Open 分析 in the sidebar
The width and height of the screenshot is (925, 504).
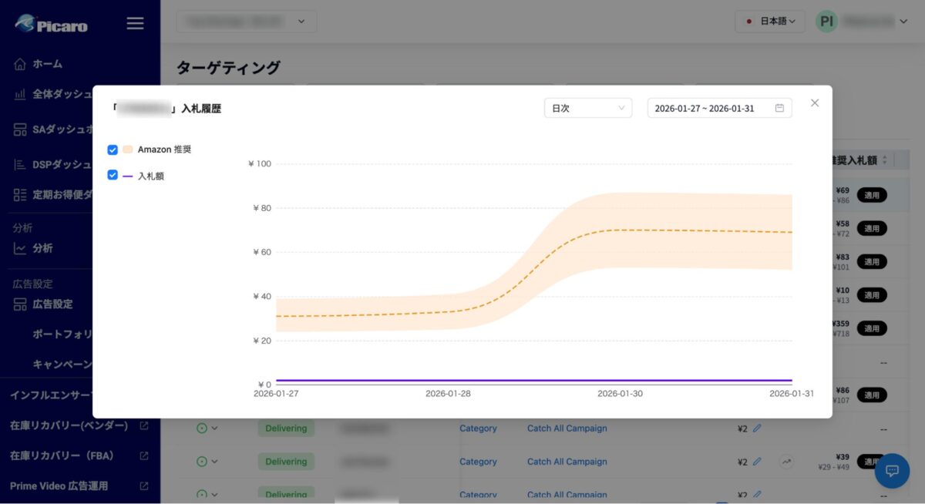[42, 248]
